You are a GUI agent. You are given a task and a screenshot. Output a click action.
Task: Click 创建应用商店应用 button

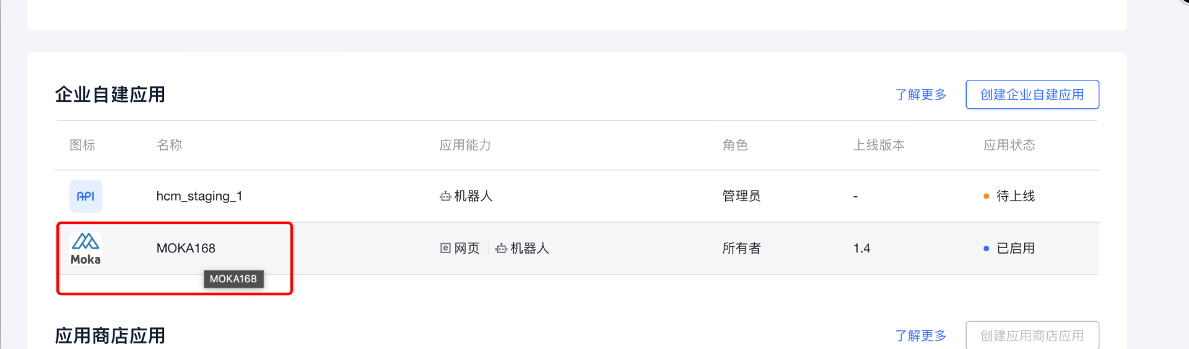(1032, 335)
